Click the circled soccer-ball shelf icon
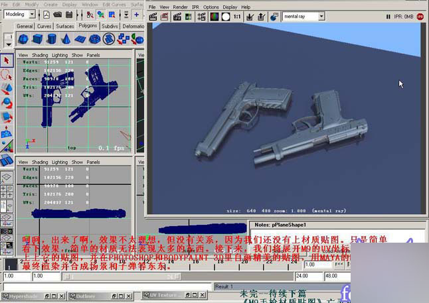The height and width of the screenshot is (303, 429). pos(109,39)
